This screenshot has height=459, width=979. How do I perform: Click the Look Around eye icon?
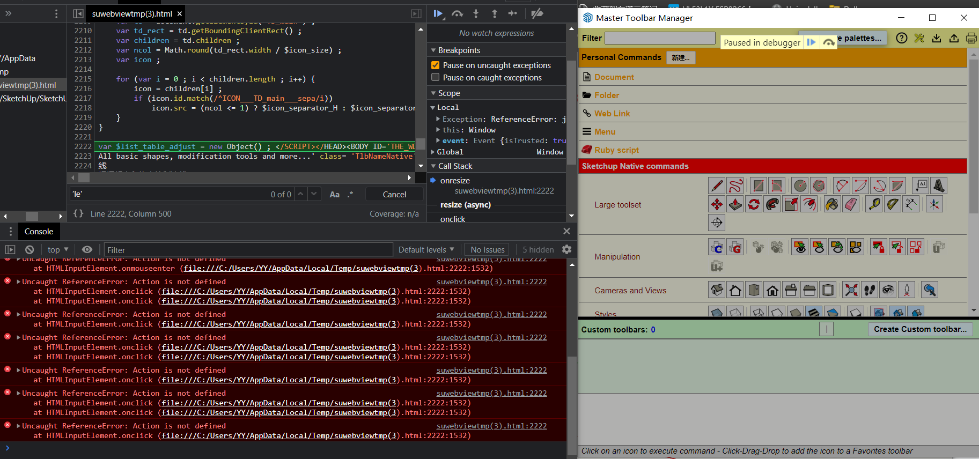pos(888,290)
